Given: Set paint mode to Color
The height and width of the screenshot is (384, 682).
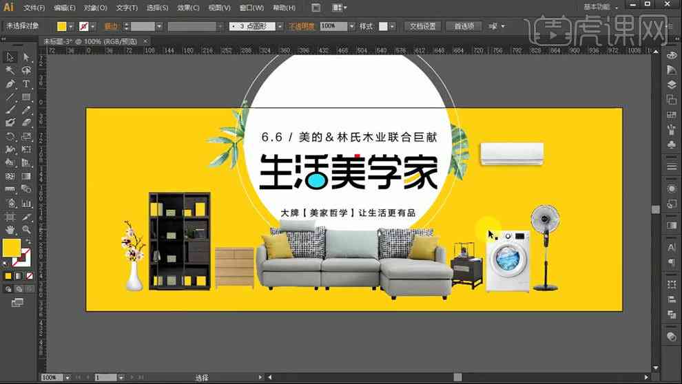Looking at the screenshot, I should 8,276.
